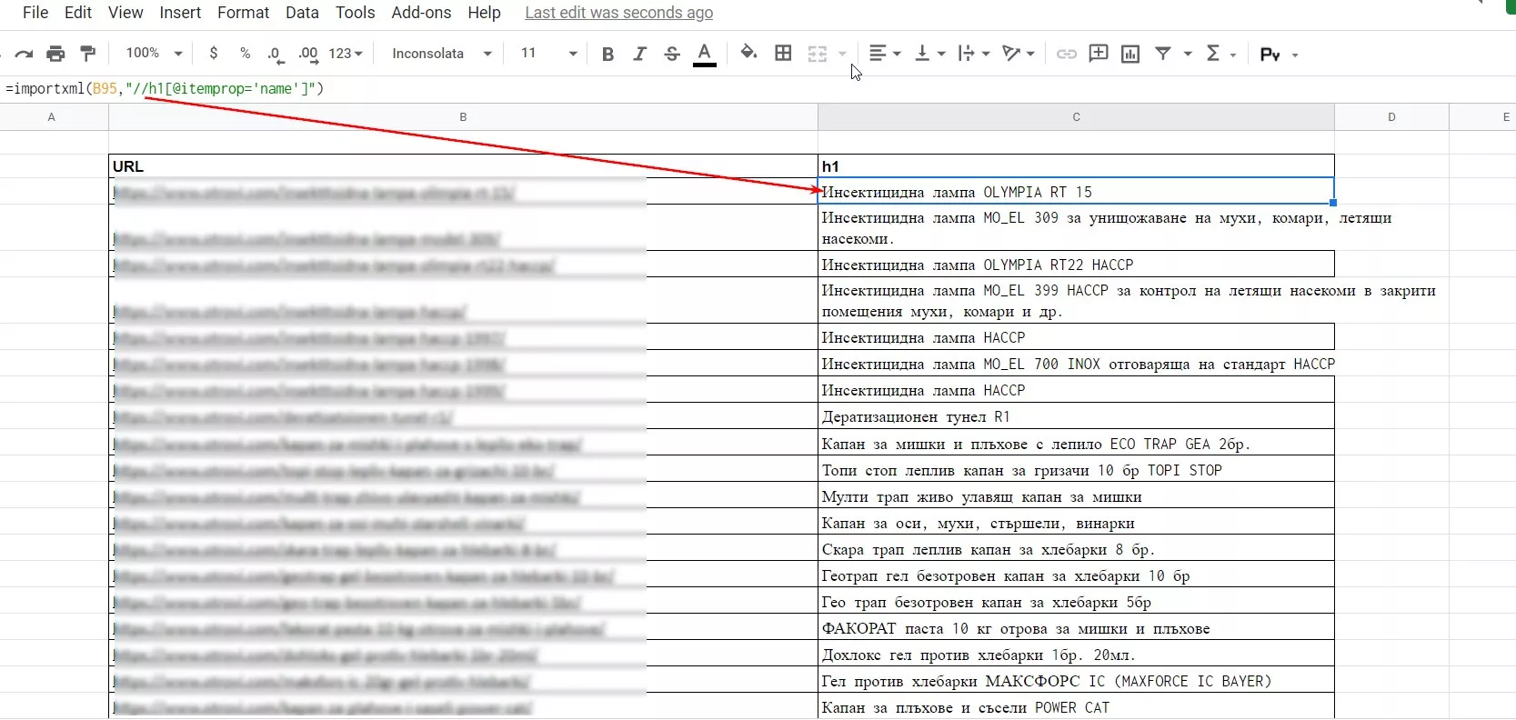Select cell 'Дохлокс гел против хлебарки'
1516x720 pixels.
1076,655
